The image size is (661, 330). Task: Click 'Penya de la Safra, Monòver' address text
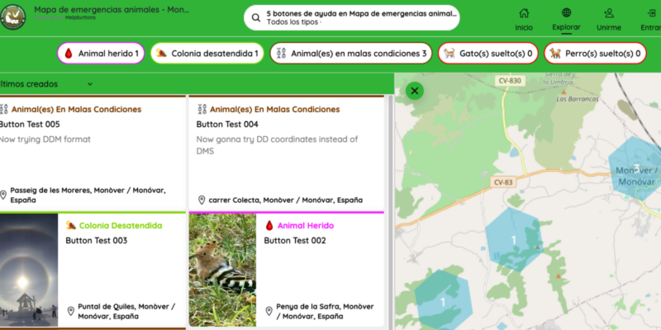(325, 311)
